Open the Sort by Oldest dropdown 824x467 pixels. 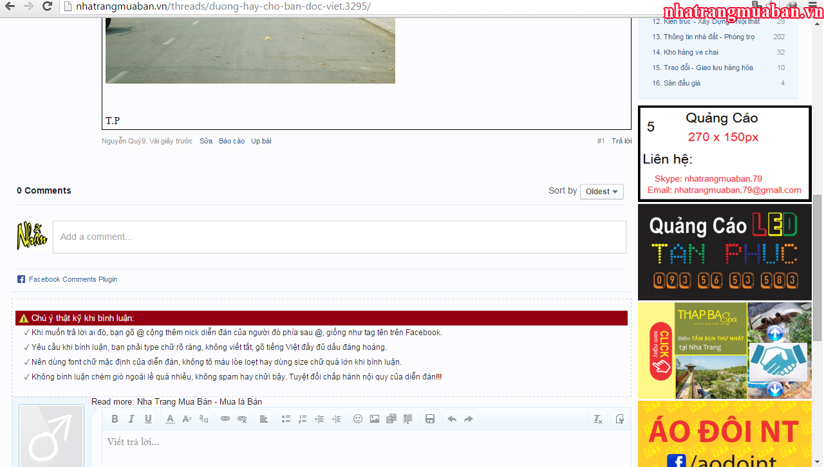pos(601,192)
